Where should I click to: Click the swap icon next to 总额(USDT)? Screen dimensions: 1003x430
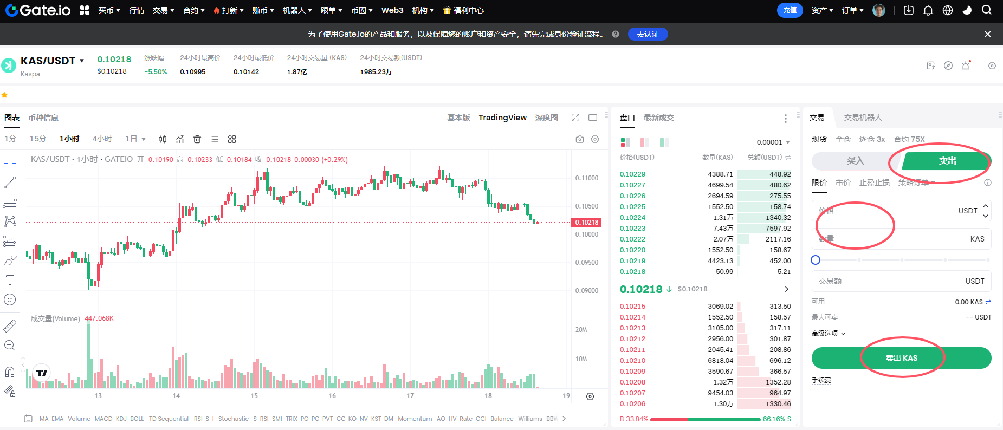[x=788, y=158]
